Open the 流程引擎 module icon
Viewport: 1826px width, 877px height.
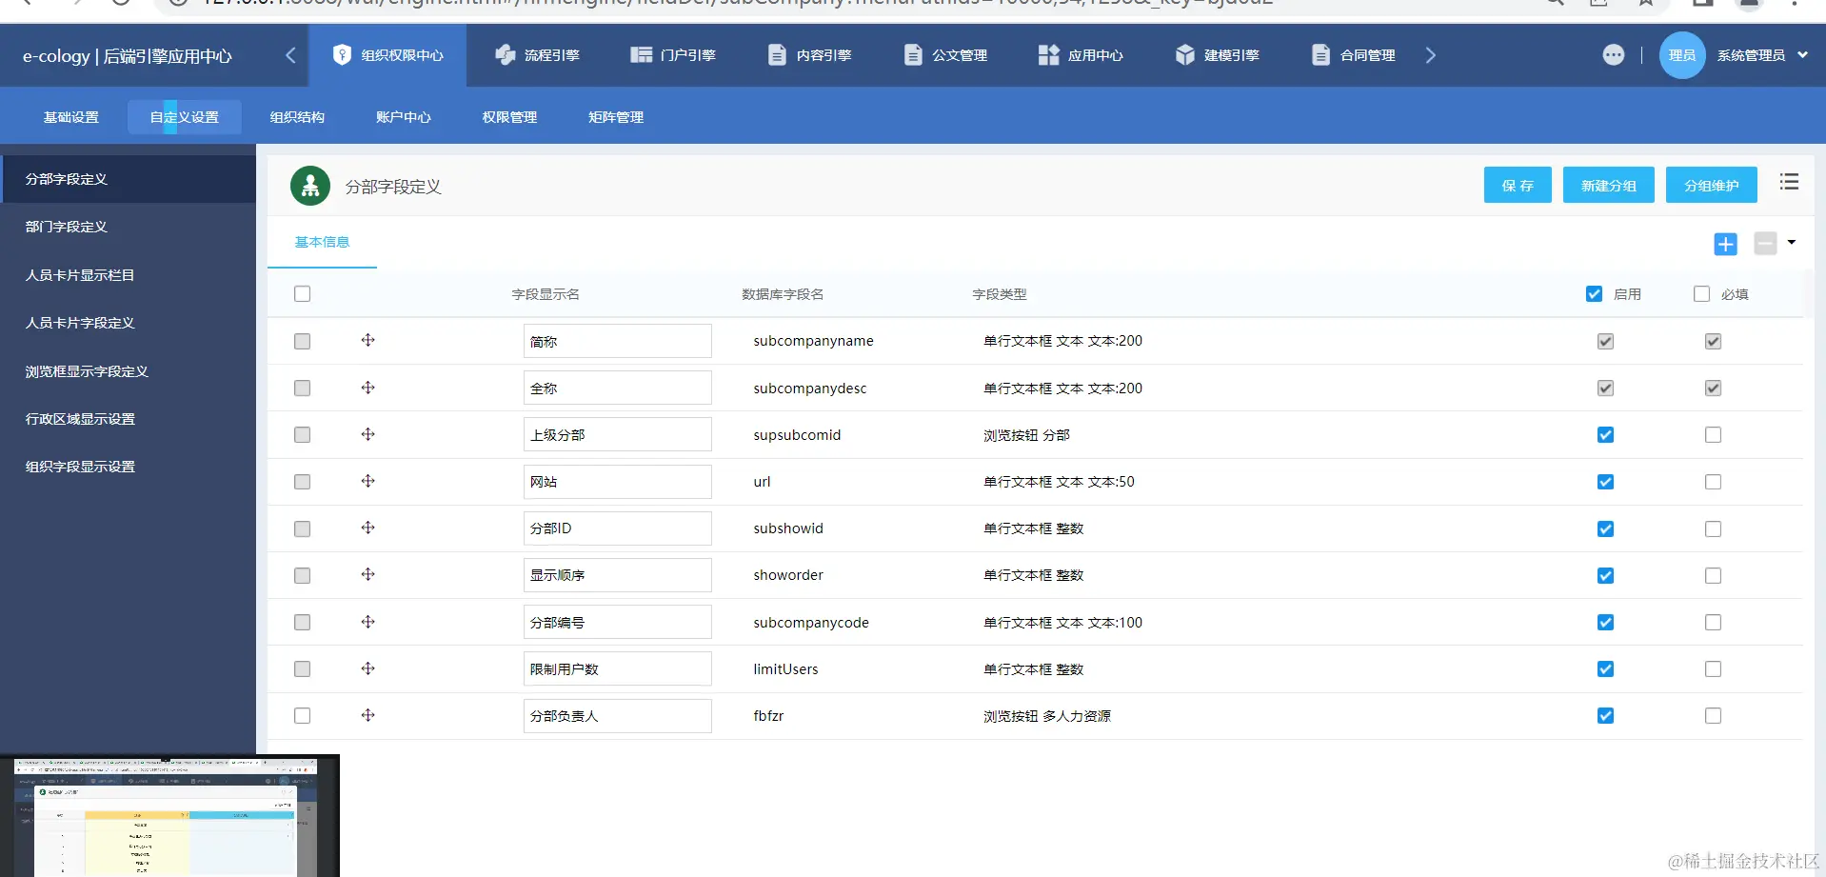tap(505, 55)
